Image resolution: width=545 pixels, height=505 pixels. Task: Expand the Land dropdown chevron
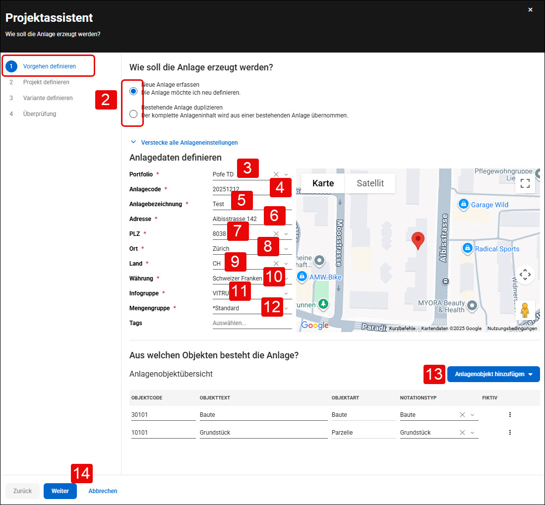click(286, 264)
